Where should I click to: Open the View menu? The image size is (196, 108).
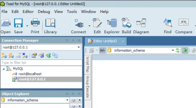[59, 12]
